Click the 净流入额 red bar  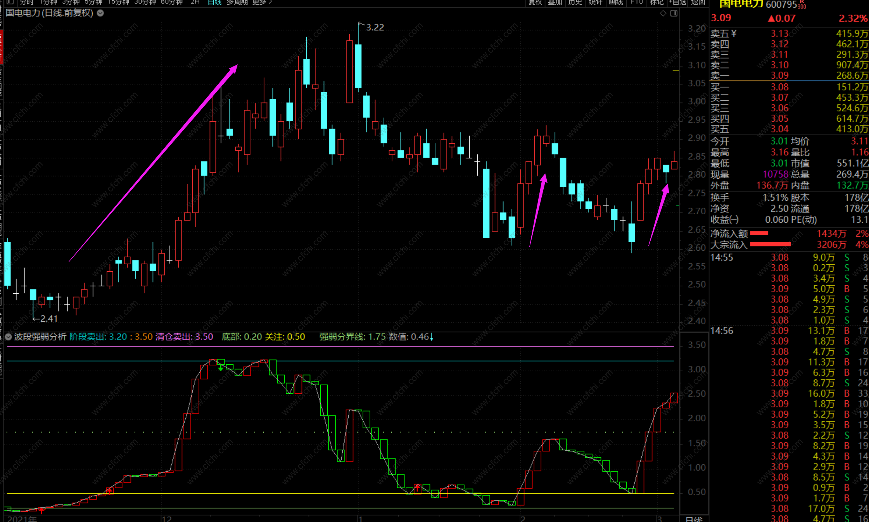(759, 233)
